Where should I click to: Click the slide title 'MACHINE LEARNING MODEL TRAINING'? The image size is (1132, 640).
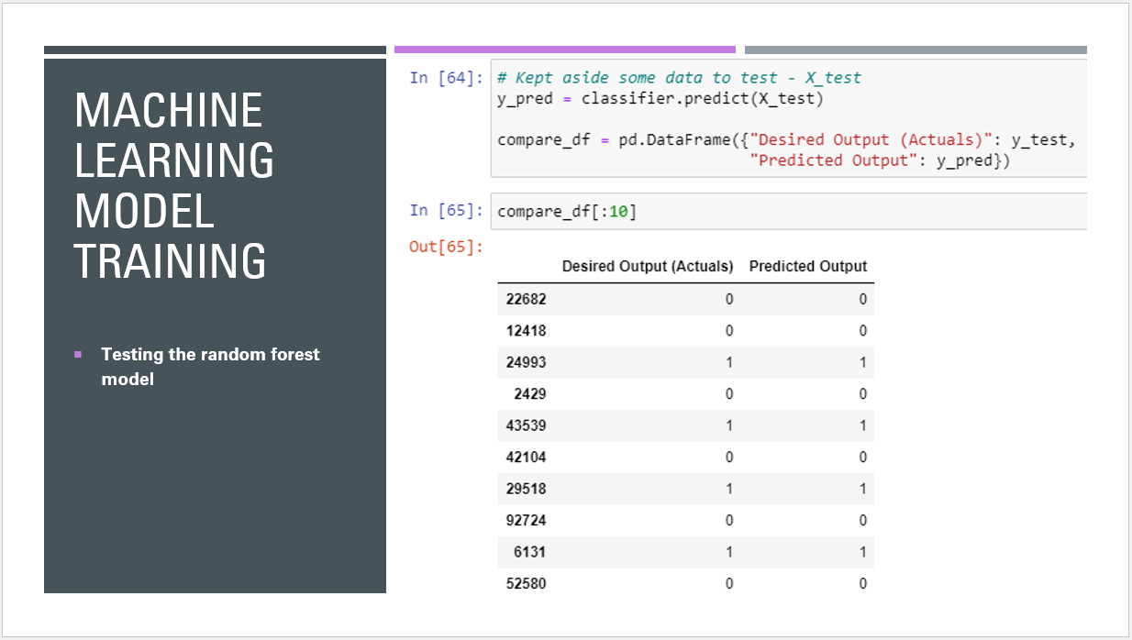tap(173, 185)
